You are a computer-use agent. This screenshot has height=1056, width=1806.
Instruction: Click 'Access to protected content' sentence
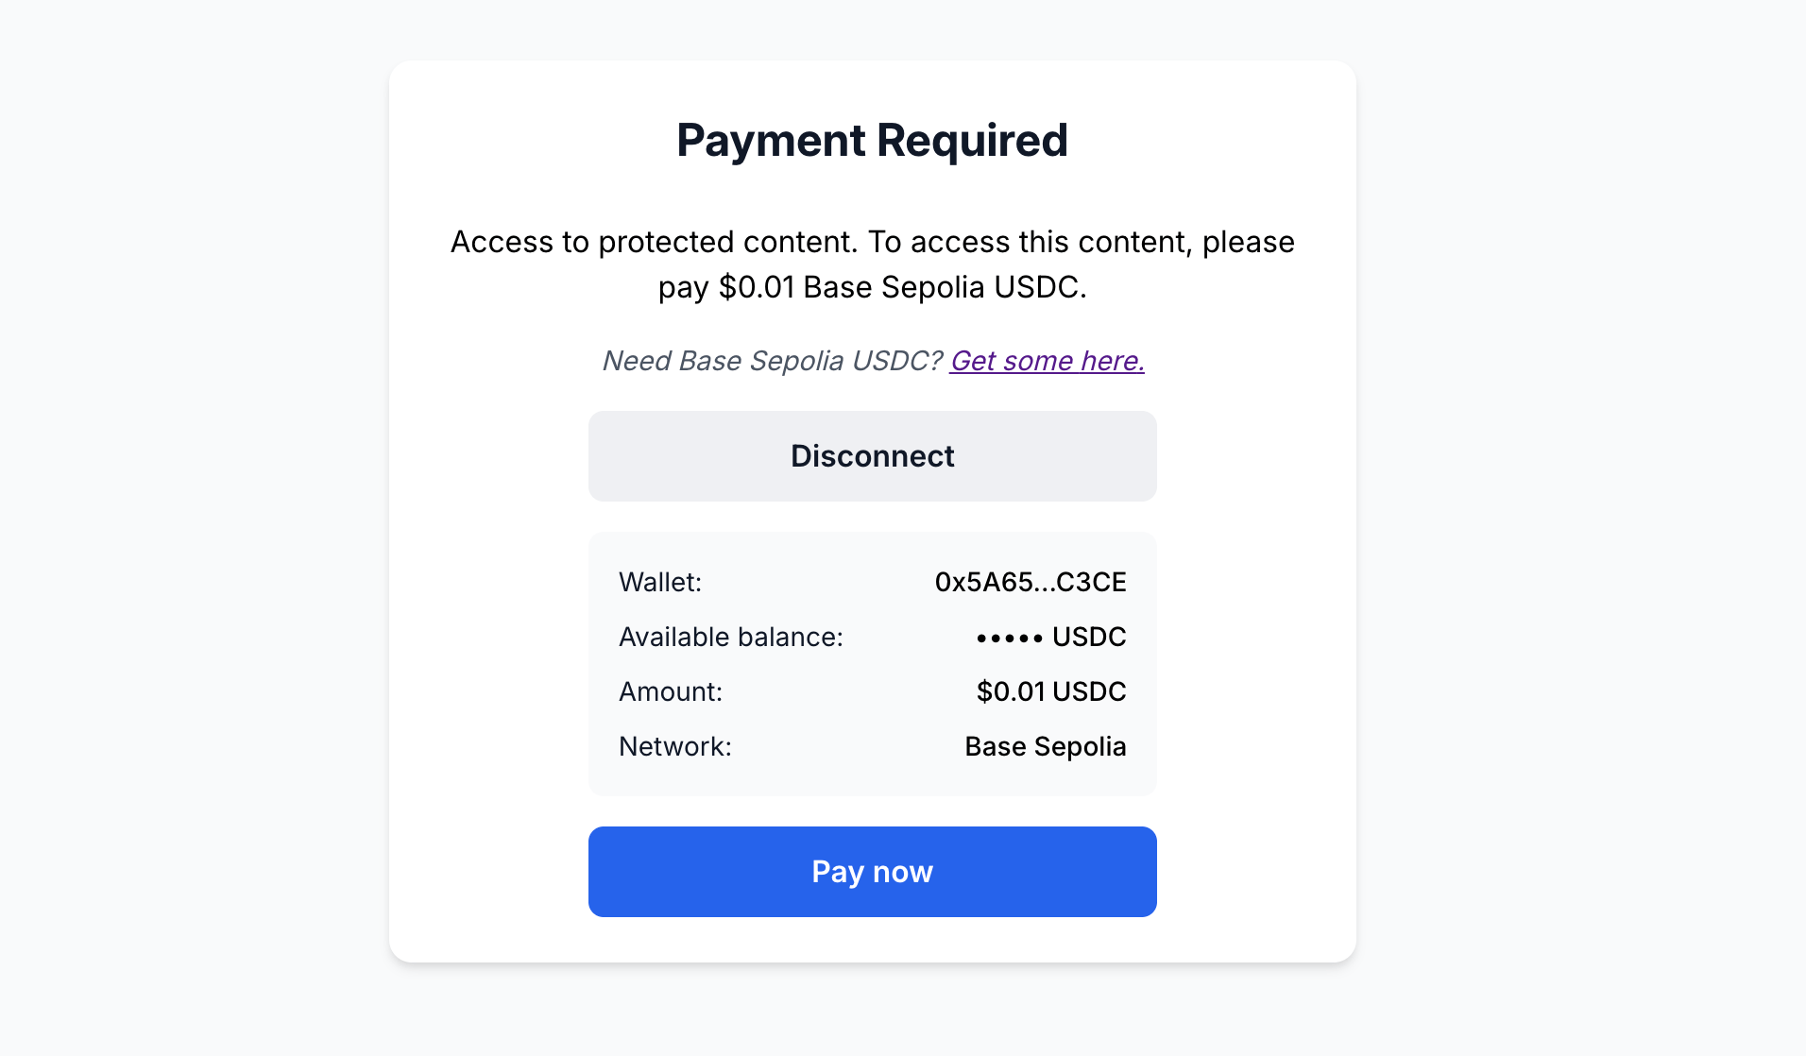pyautogui.click(x=654, y=242)
